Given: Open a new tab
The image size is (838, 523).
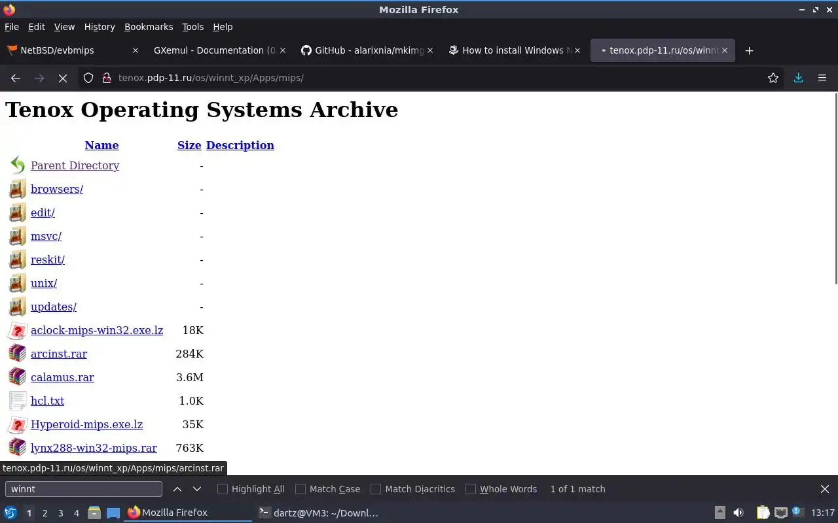Looking at the screenshot, I should 750,50.
